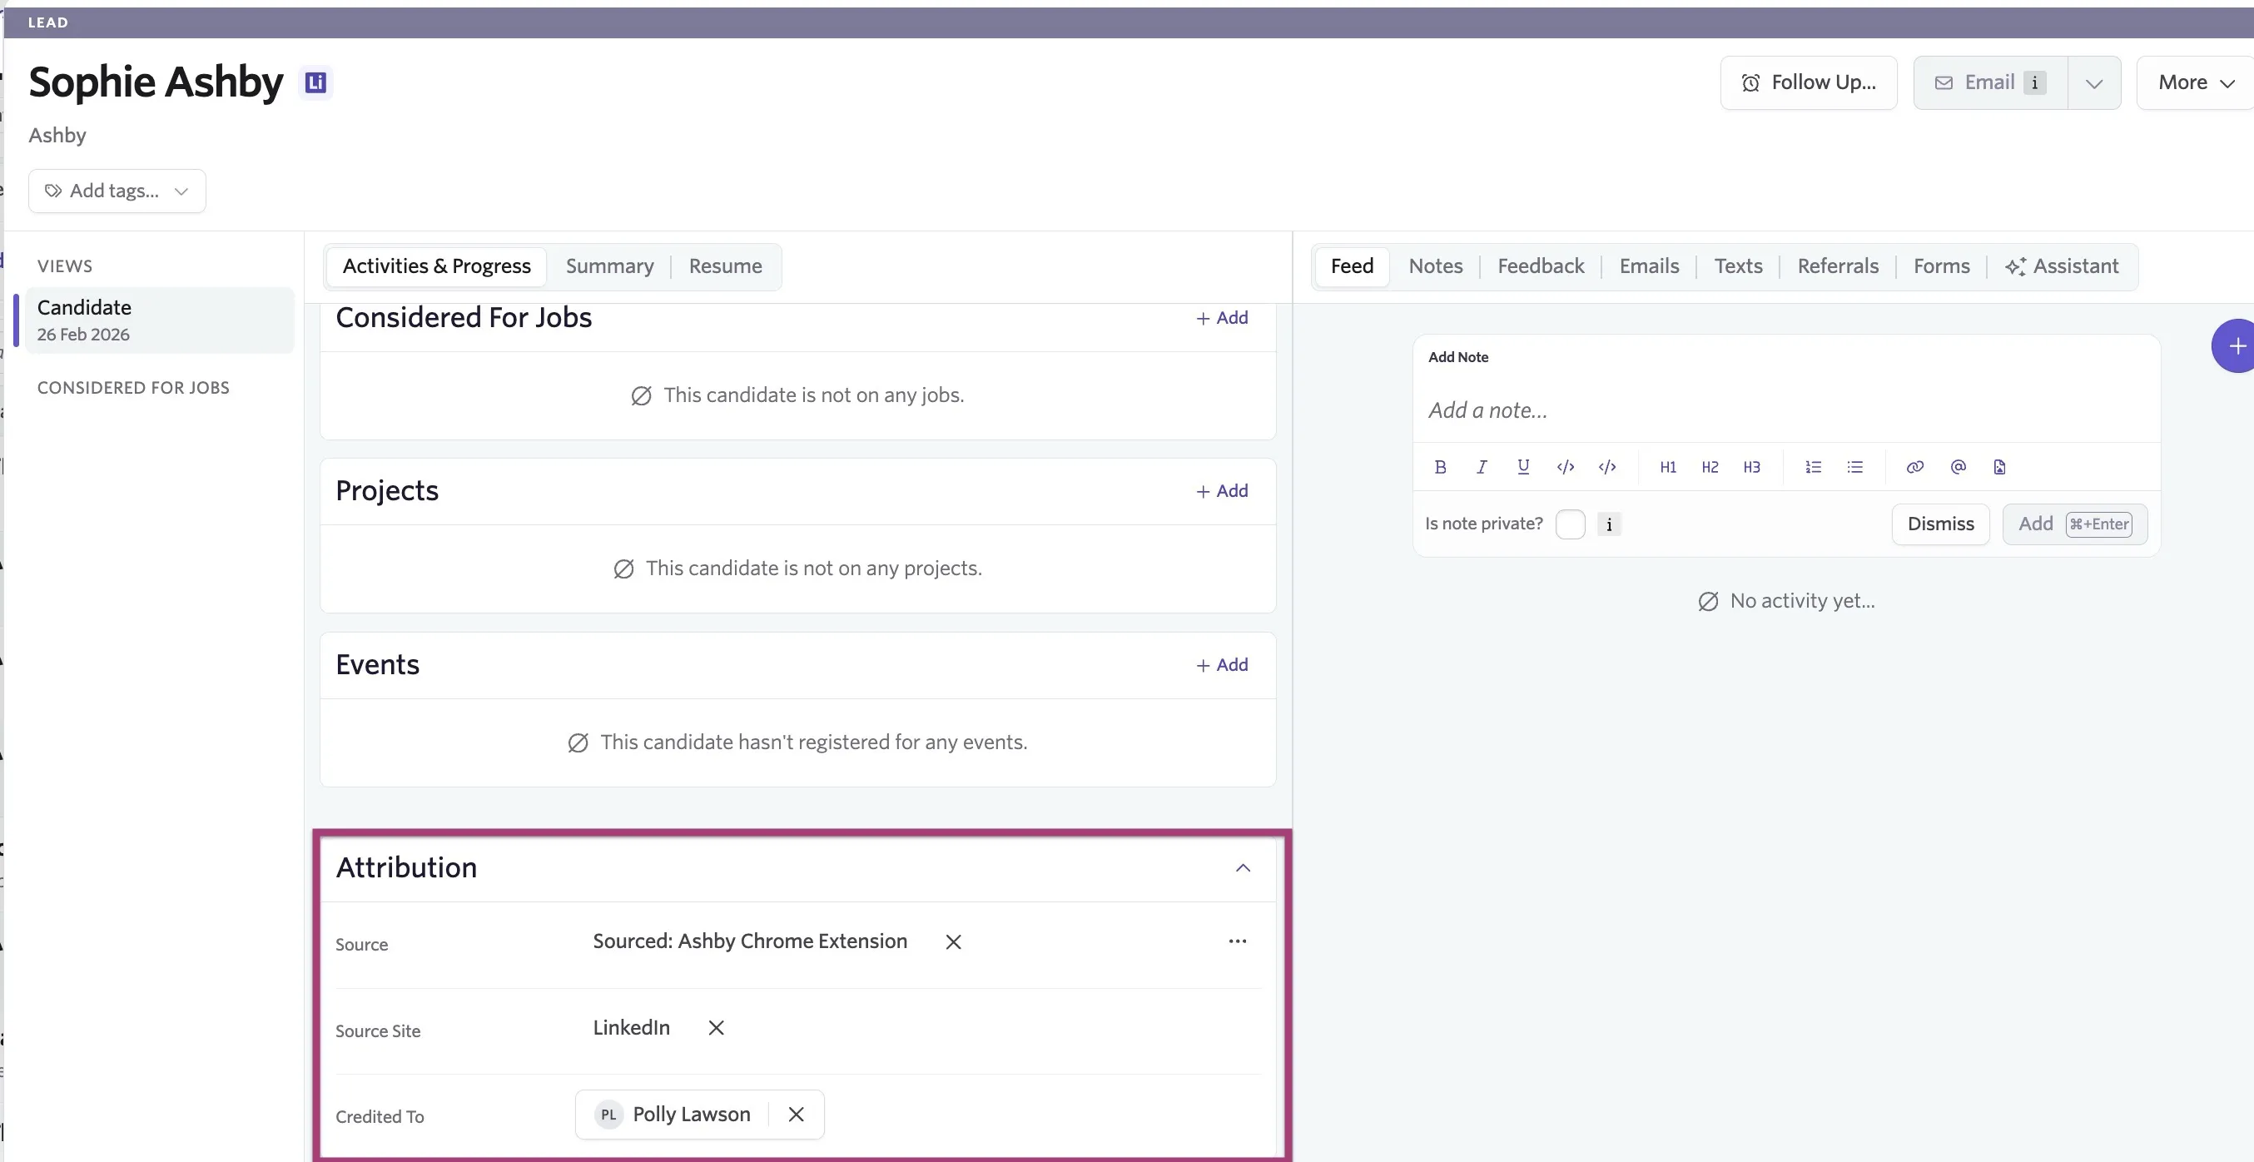Open the Notes tab
This screenshot has height=1162, width=2254.
[1436, 266]
